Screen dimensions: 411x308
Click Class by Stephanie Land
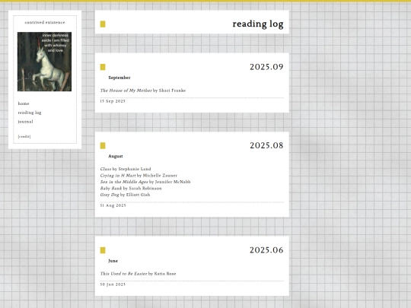point(126,169)
